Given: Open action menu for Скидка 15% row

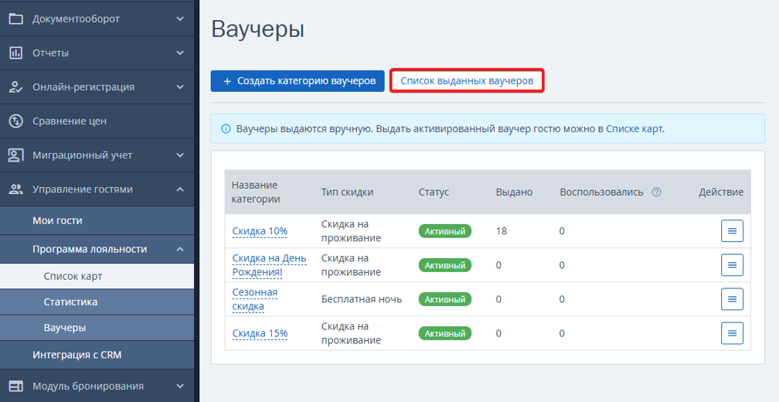Looking at the screenshot, I should click(732, 333).
